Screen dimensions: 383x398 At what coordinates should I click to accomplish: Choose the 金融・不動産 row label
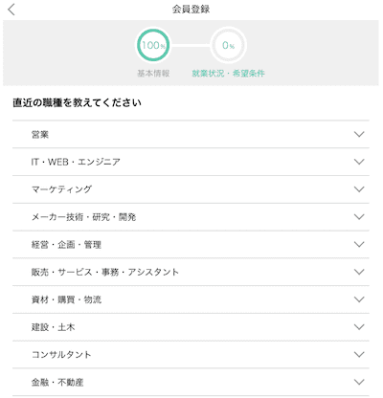57,382
